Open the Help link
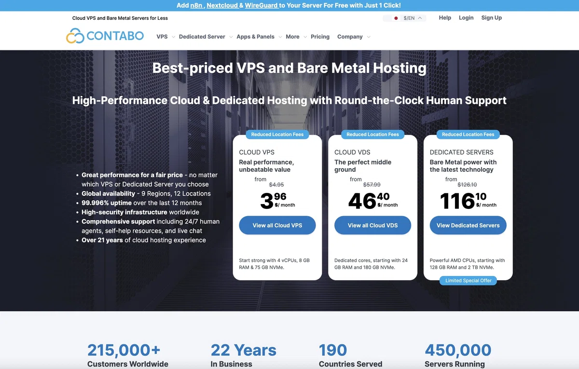This screenshot has width=579, height=369. pos(445,18)
